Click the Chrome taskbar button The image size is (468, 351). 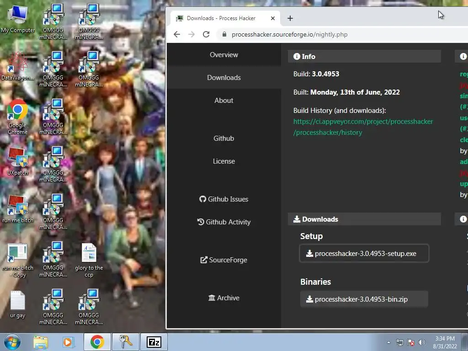(x=97, y=342)
